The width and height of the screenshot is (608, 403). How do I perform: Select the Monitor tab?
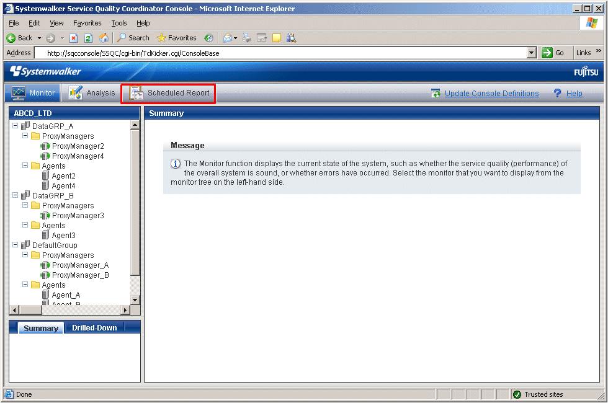click(33, 93)
